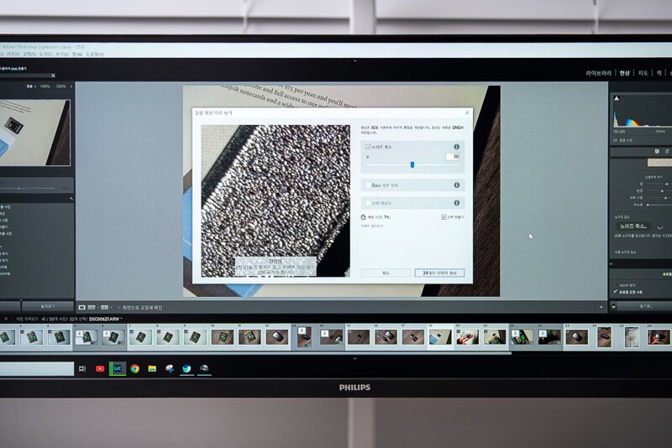Viewport: 672px width, 448px height.
Task: Toggle the Create Stack checkbox
Action: [x=444, y=217]
